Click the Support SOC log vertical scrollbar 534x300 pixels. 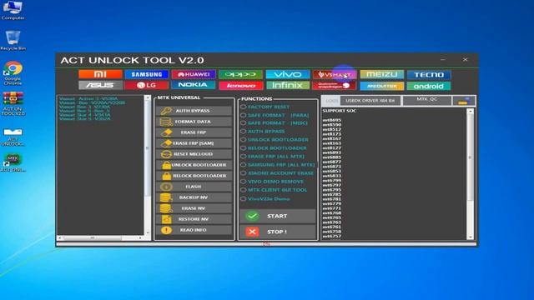[471, 173]
